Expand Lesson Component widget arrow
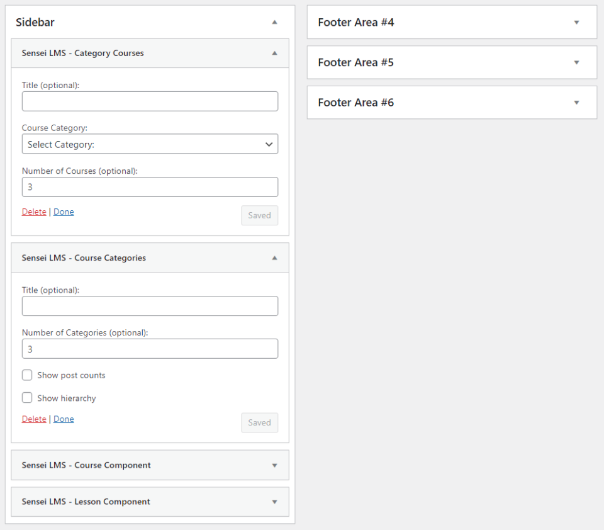 pos(274,502)
